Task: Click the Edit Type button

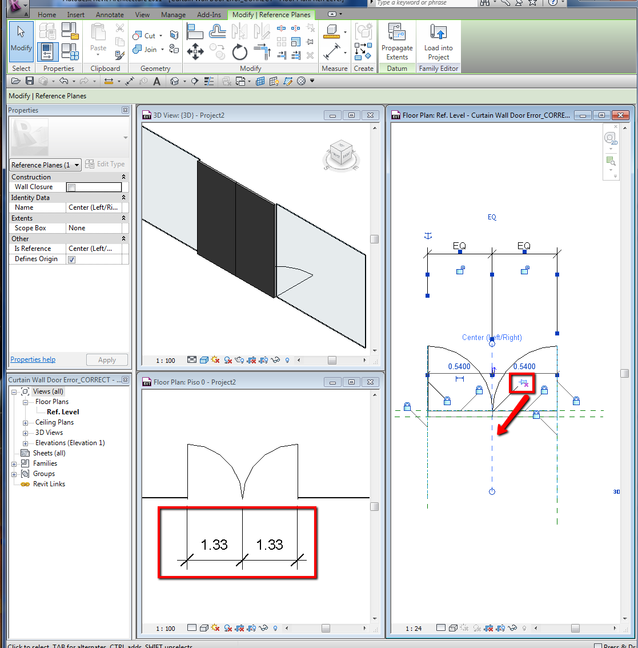Action: (105, 164)
